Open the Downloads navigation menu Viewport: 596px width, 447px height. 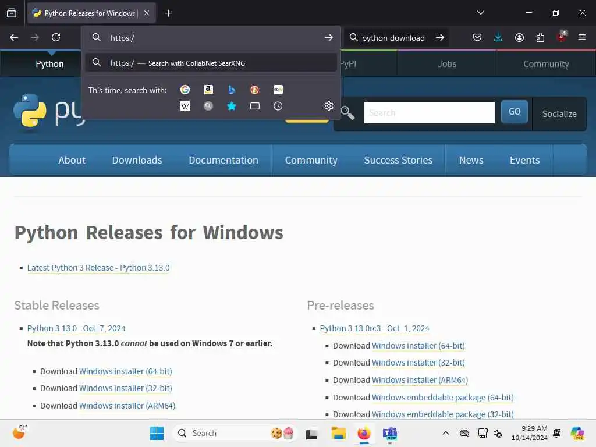137,160
